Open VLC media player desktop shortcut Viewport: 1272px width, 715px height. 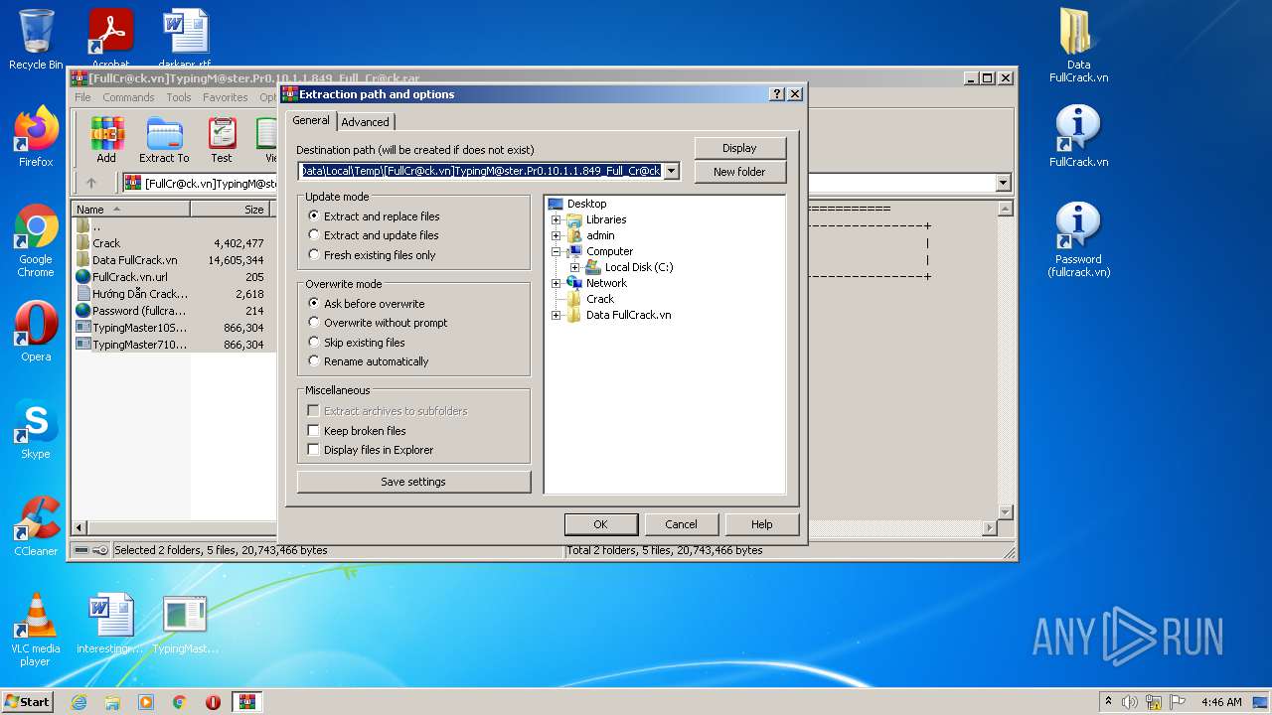pos(36,630)
